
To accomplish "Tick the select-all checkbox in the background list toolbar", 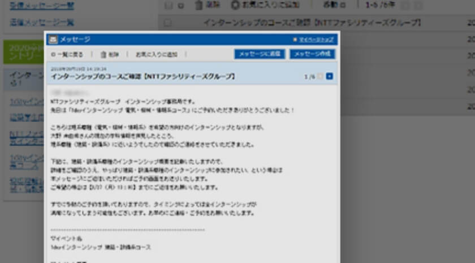I will point(169,5).
